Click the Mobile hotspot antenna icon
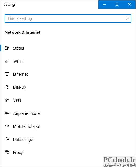Image resolution: width=136 pixels, height=167 pixels. tap(7, 126)
